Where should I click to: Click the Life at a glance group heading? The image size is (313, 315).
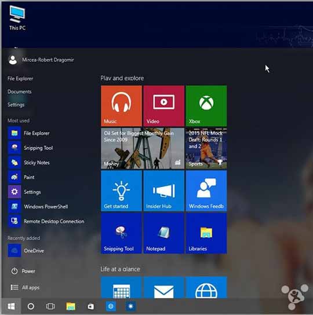click(121, 269)
